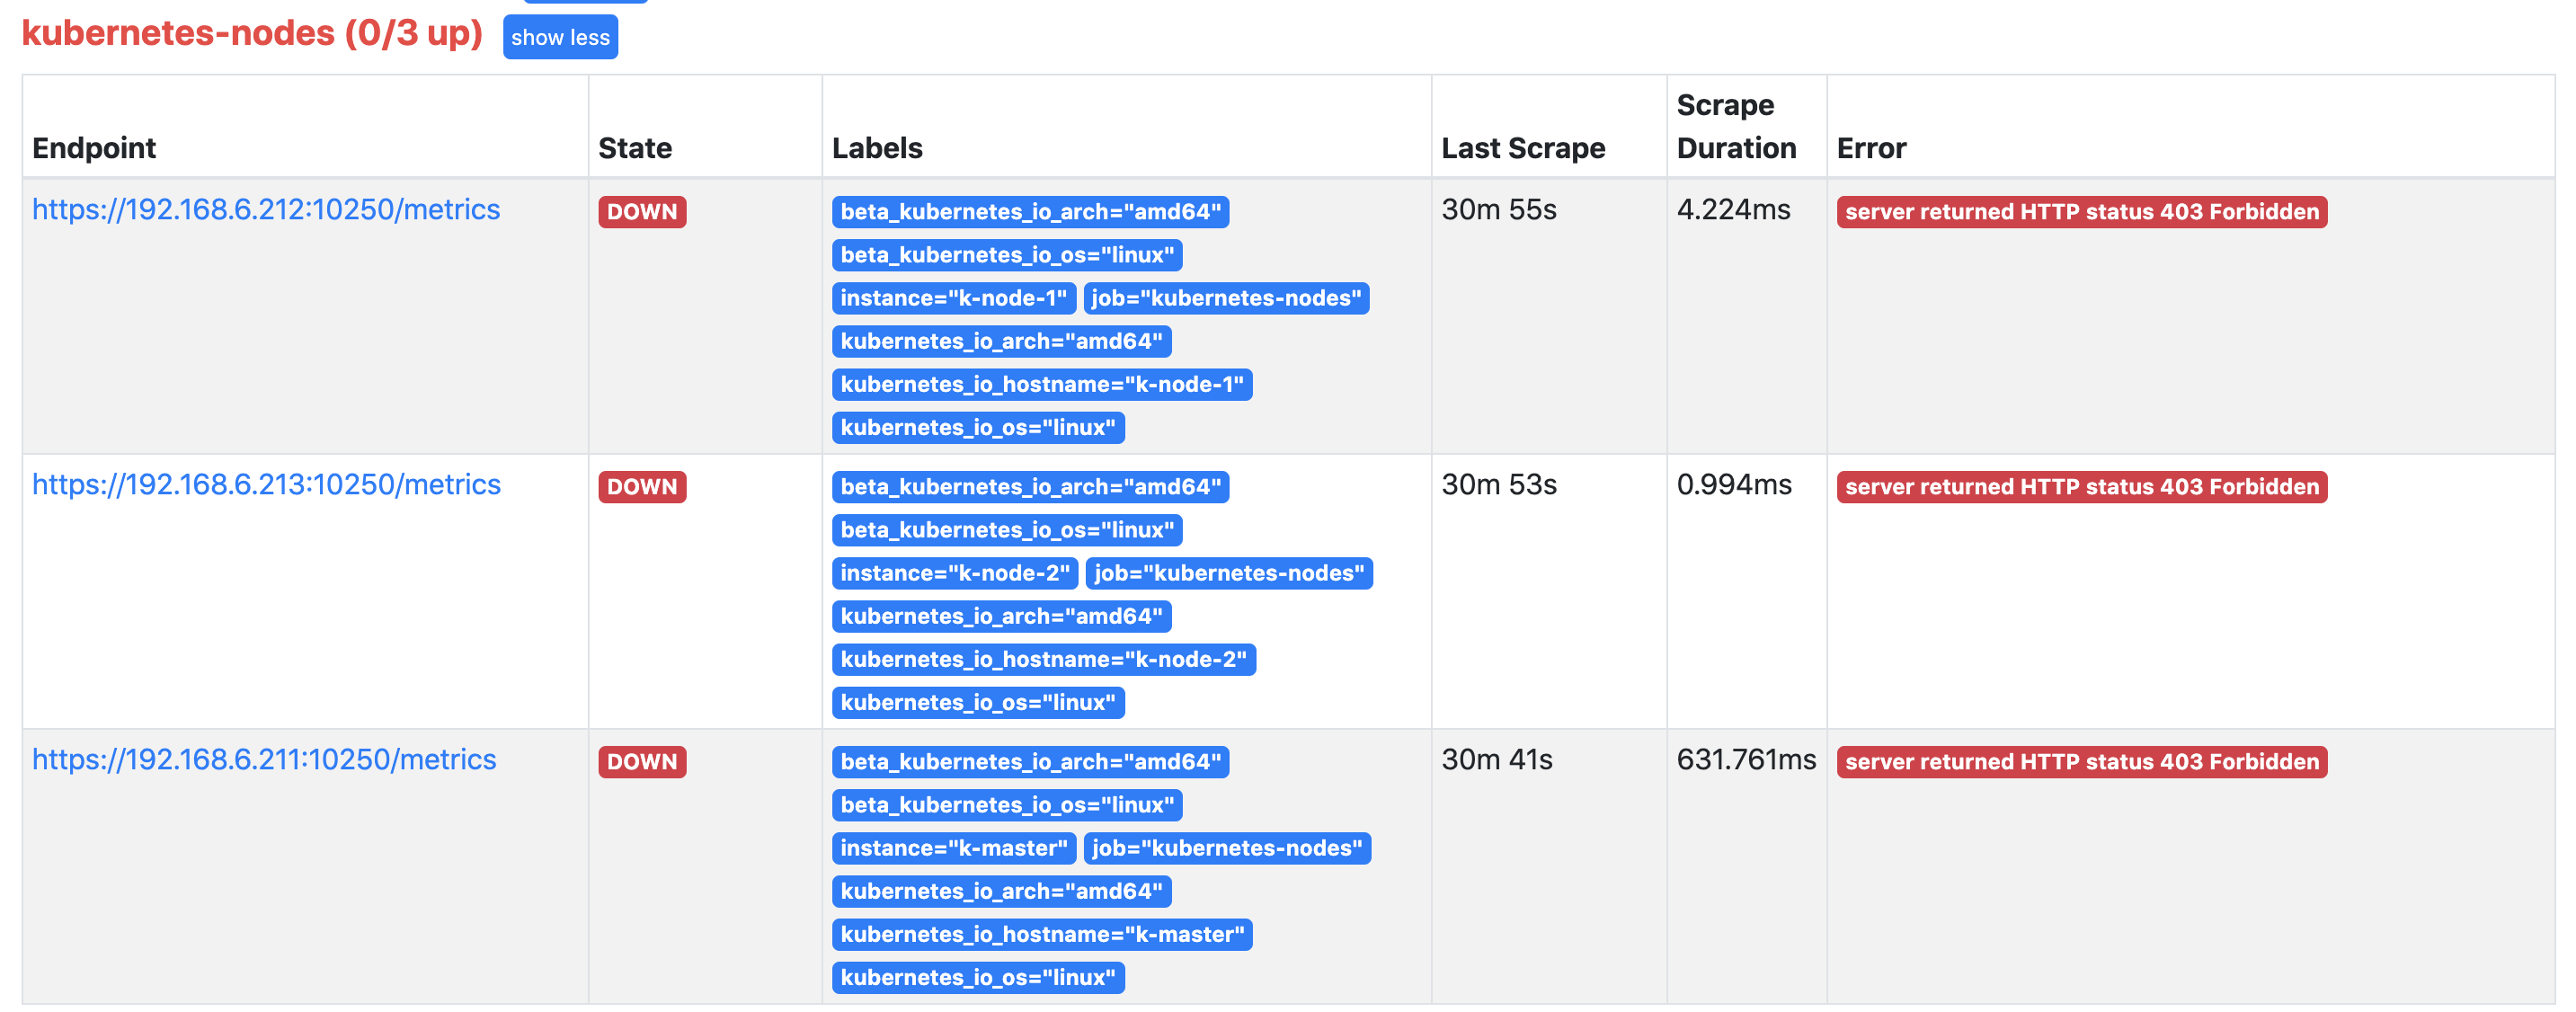This screenshot has width=2576, height=1012.
Task: Click the kubernetes_io_hostname="k-node-1" label
Action: [x=1041, y=384]
